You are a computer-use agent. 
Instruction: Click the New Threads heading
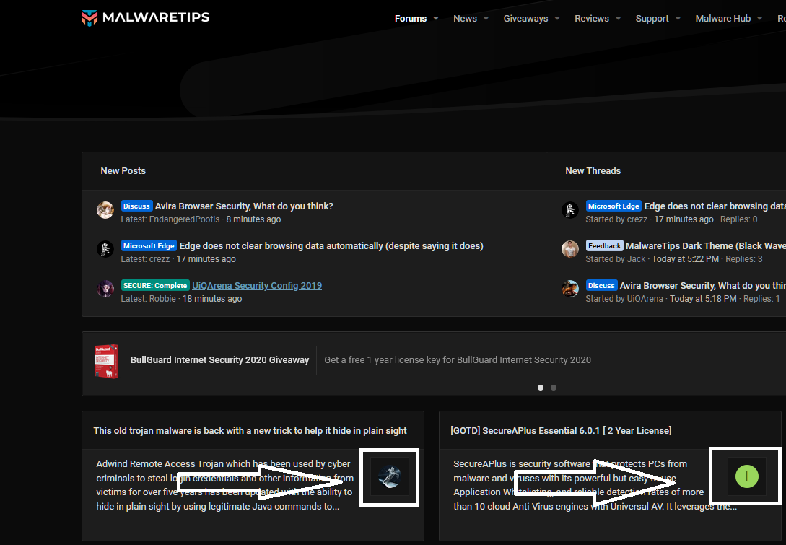pyautogui.click(x=593, y=171)
